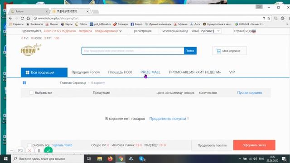
Task: Follow the Продолжить покупки link in empty cart message
Action: 168,119
